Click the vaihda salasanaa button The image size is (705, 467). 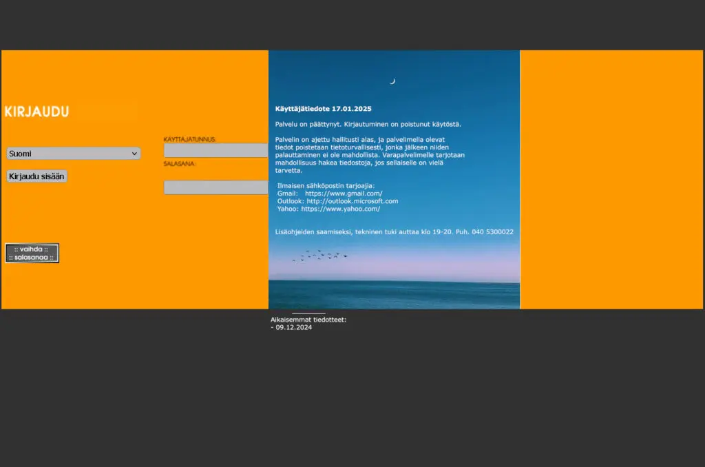32,253
